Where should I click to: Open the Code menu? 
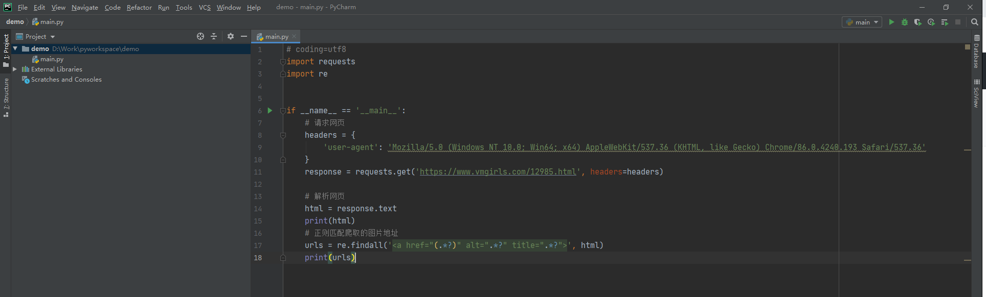[113, 7]
